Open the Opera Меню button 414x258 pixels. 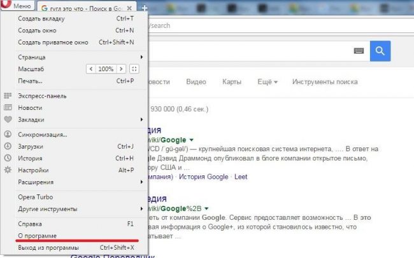coord(17,5)
